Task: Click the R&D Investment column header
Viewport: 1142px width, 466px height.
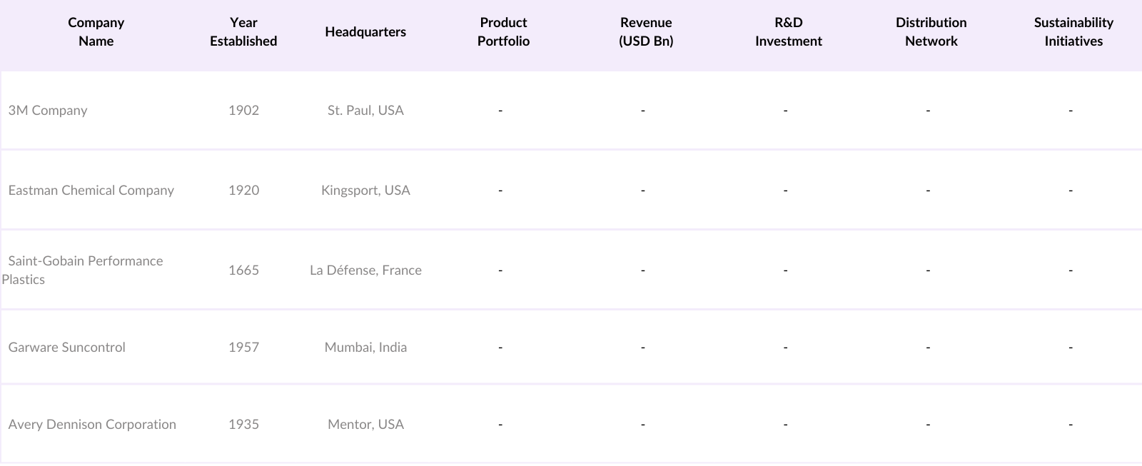Action: [x=788, y=32]
